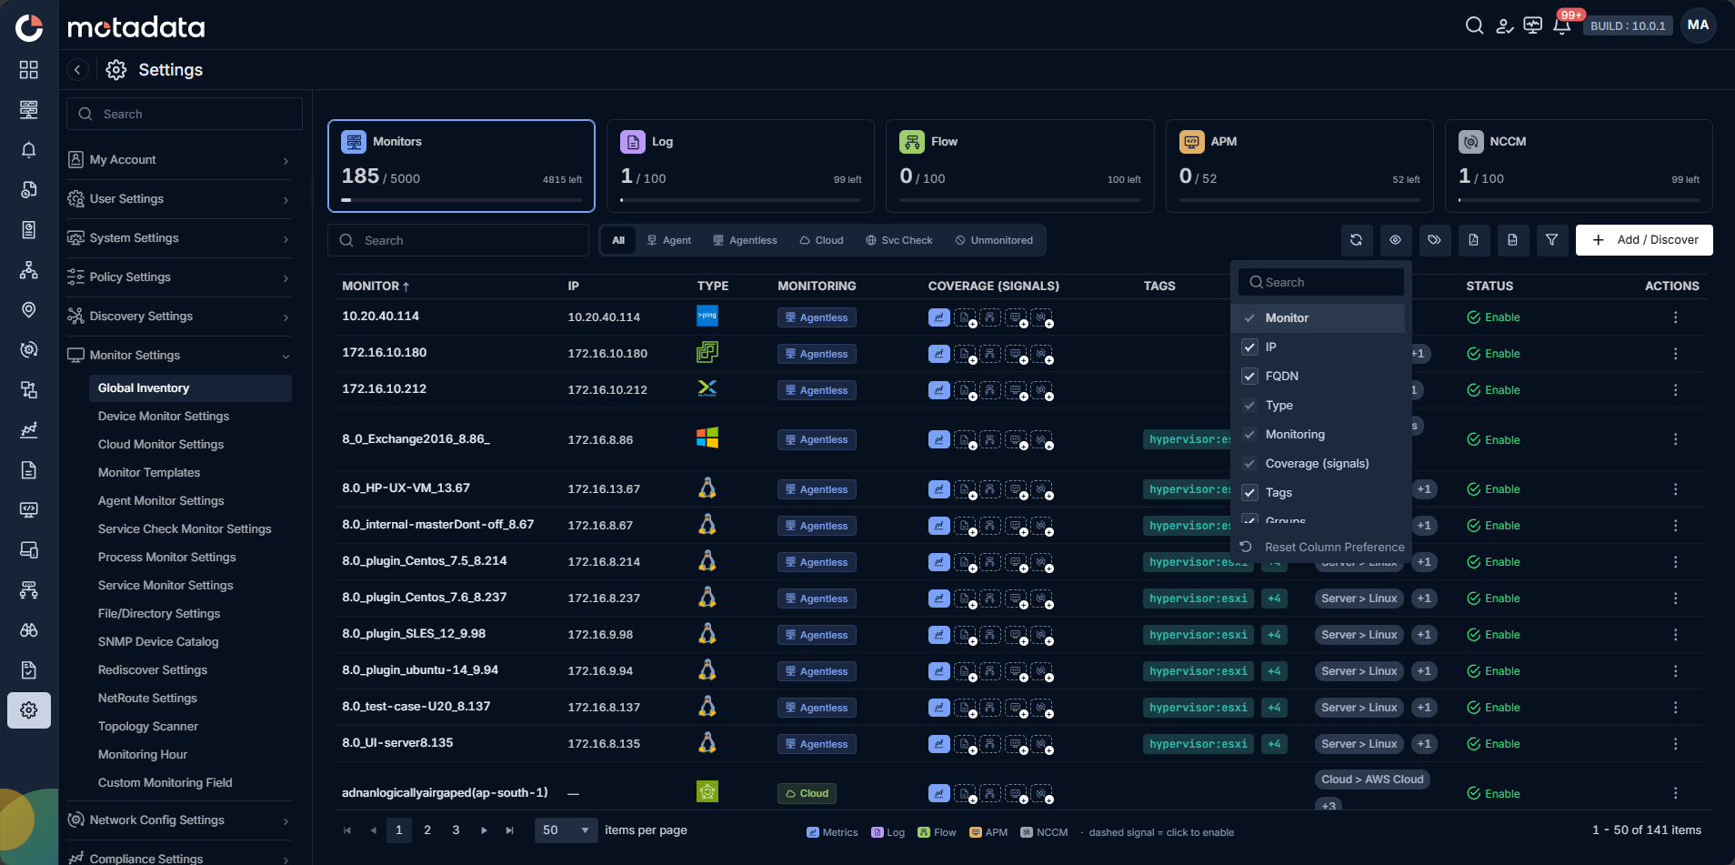The width and height of the screenshot is (1735, 865).
Task: Toggle the Tags column checkbox
Action: [x=1249, y=493]
